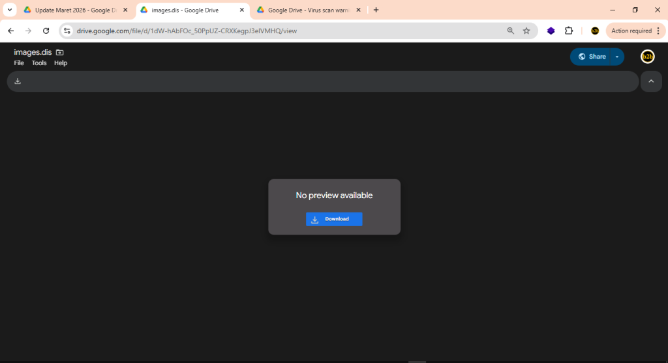
Task: Click the purple extension icon in toolbar
Action: pos(551,31)
